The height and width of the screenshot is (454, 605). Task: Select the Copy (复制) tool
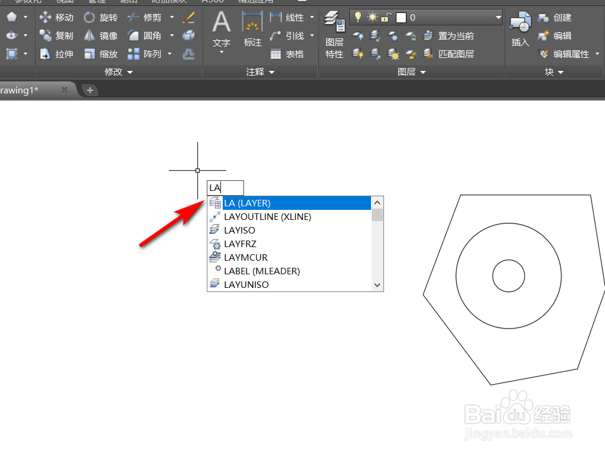pyautogui.click(x=56, y=35)
